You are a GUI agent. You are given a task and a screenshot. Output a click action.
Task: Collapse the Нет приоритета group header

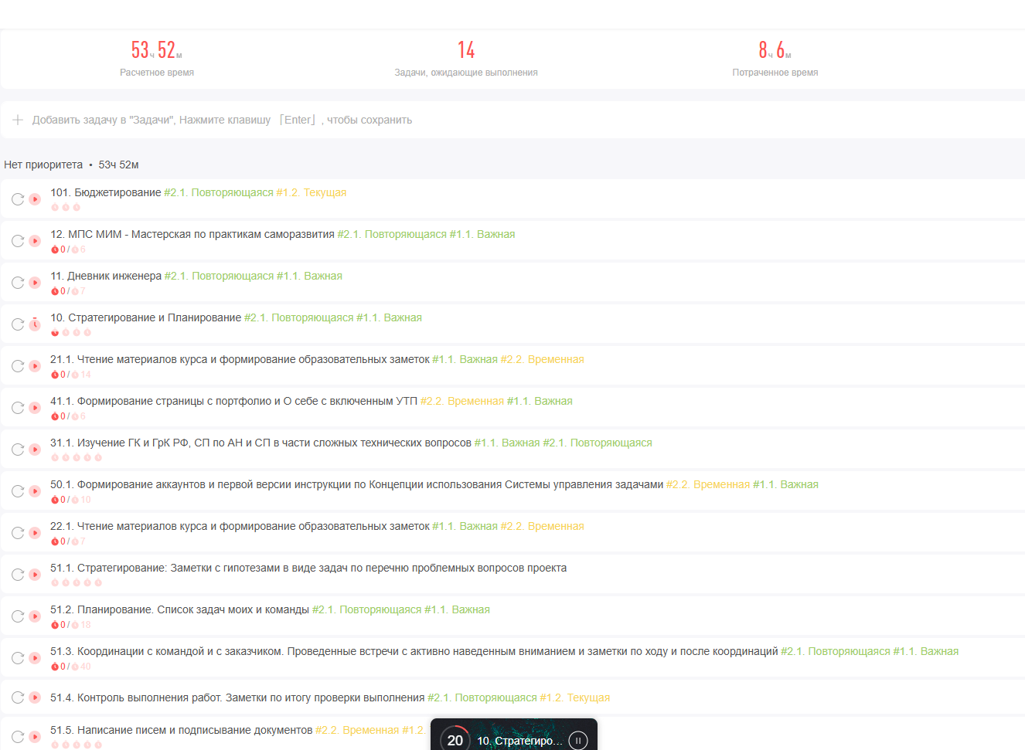[x=43, y=165]
